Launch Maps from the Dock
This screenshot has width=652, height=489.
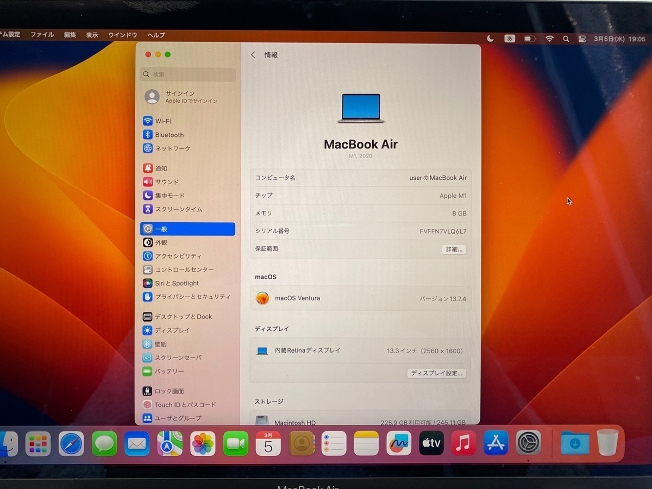tap(170, 444)
